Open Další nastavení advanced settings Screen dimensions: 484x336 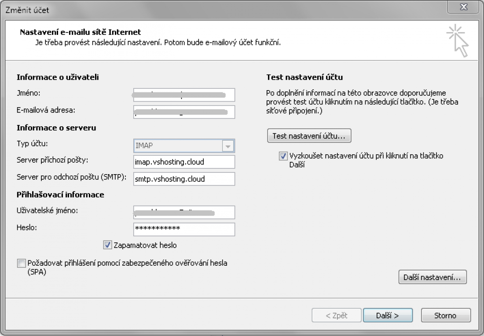432,278
